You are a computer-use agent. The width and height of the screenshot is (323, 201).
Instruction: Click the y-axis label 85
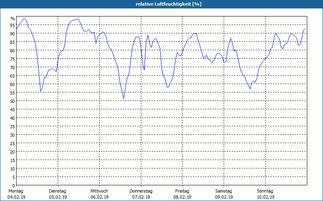coord(13,42)
